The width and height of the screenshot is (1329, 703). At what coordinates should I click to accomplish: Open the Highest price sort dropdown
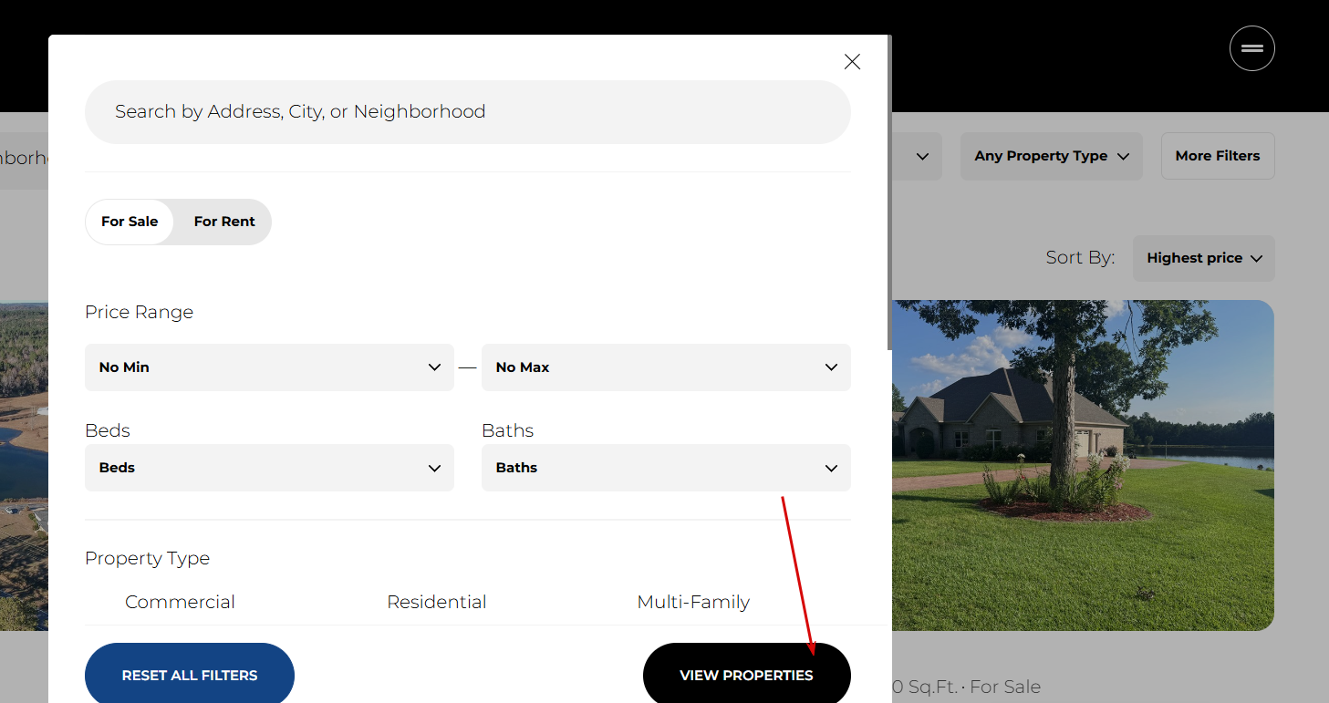click(1204, 258)
